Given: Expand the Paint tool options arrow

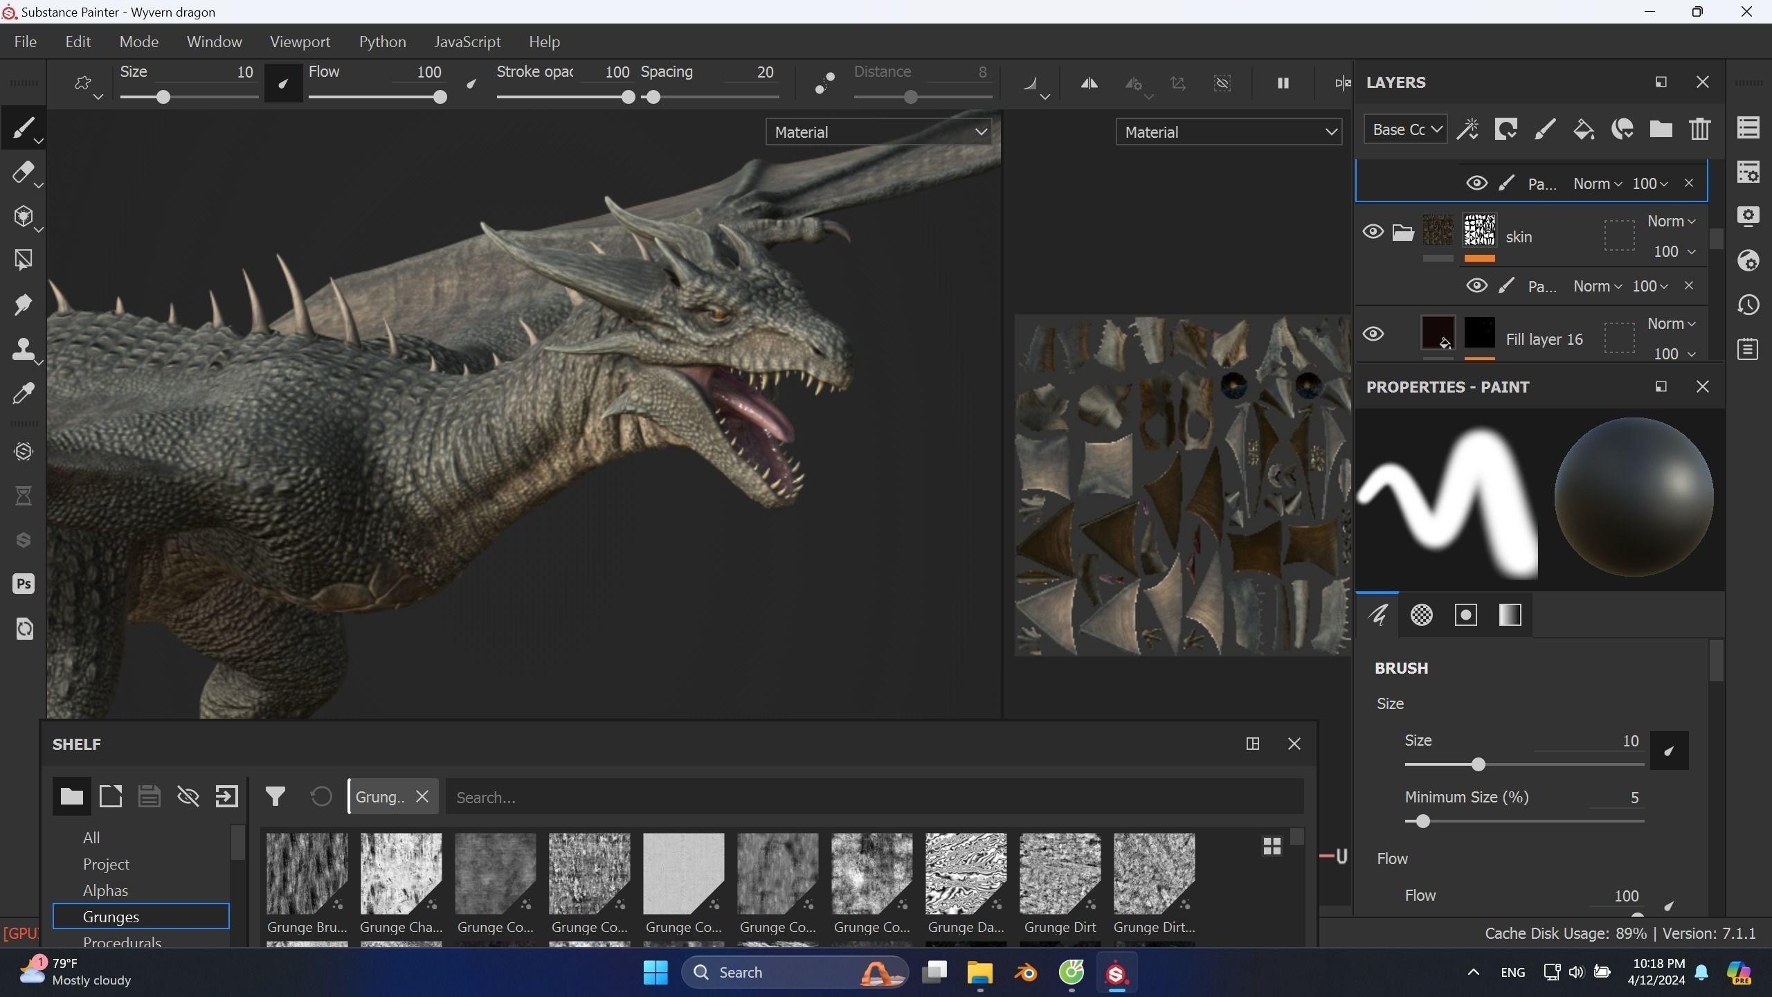Looking at the screenshot, I should (x=39, y=141).
